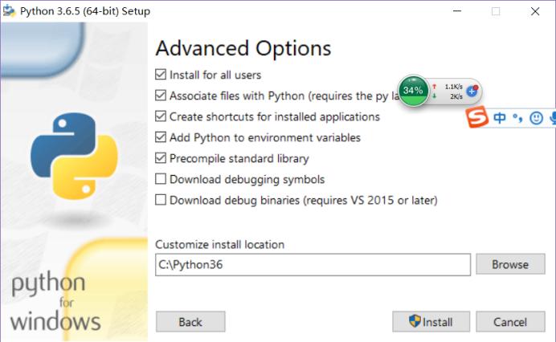The width and height of the screenshot is (556, 342).
Task: Toggle Precompile standard library checkbox
Action: click(161, 158)
